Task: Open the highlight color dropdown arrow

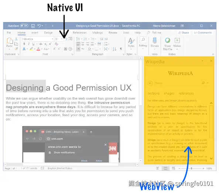Action: (x=35, y=49)
